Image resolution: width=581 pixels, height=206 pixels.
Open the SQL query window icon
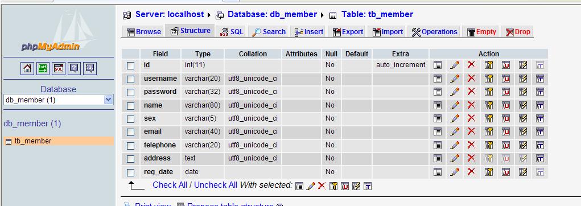[x=59, y=68]
